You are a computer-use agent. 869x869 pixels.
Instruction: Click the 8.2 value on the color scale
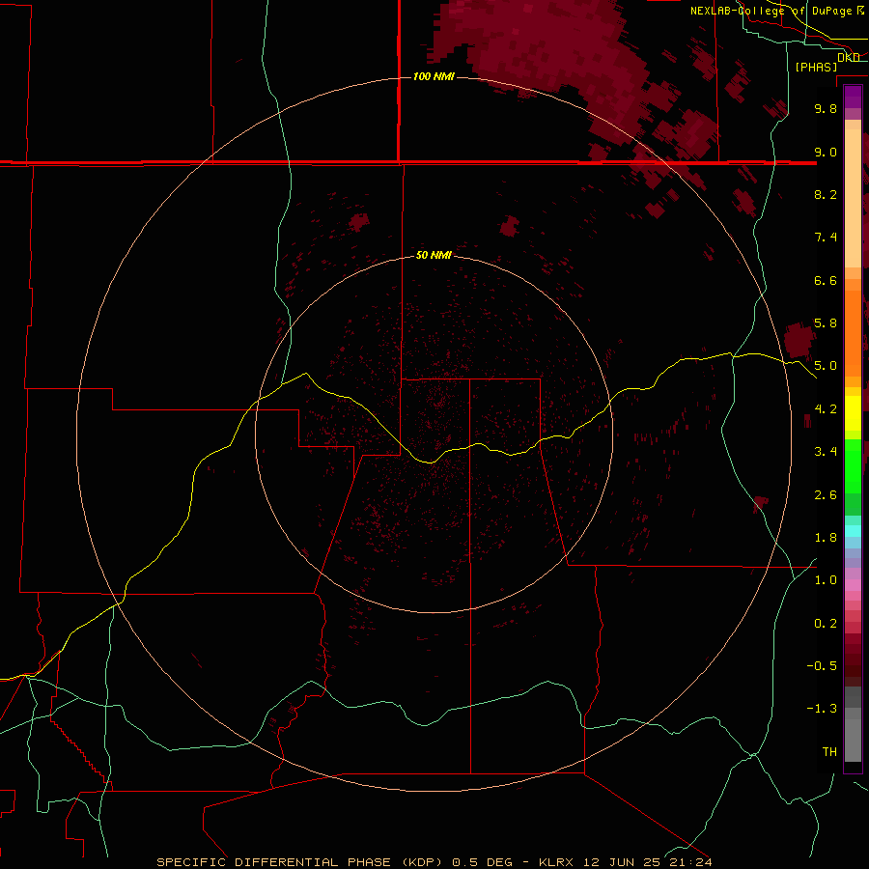826,194
